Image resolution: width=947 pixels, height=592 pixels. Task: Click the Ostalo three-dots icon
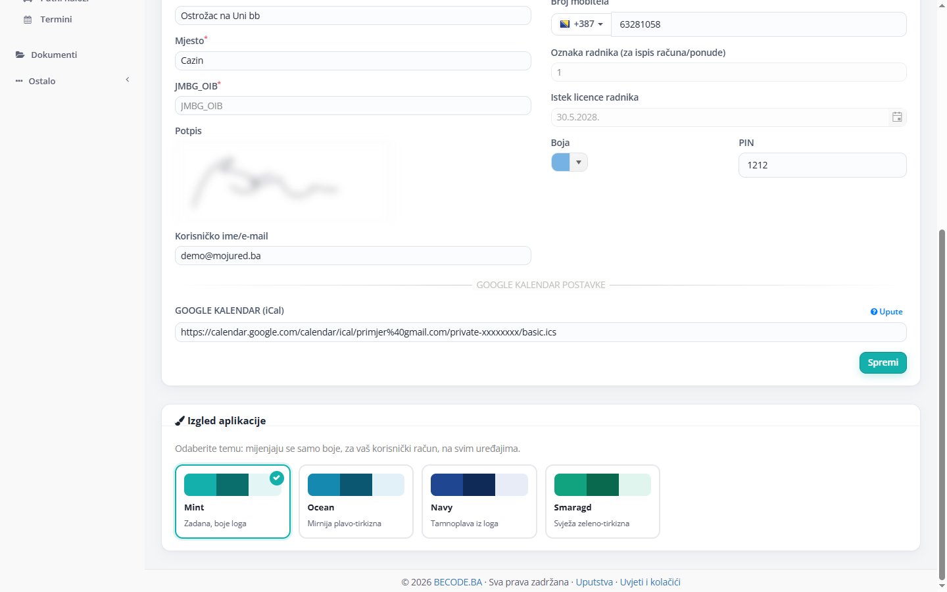point(19,81)
